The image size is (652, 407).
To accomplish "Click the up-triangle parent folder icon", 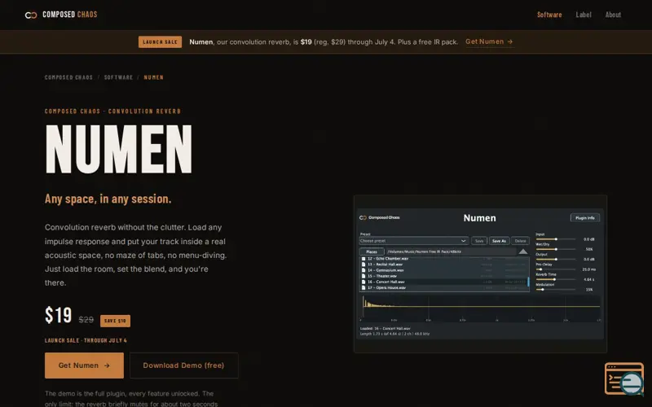I will point(523,252).
